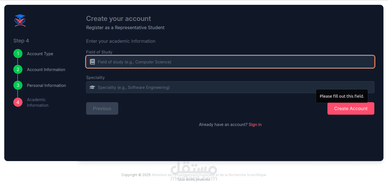
Task: Go to the Account Information step label
Action: pos(46,70)
